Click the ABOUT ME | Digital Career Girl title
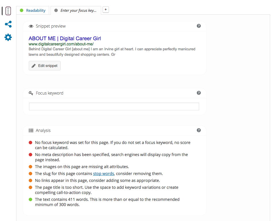Image resolution: width=273 pixels, height=221 pixels. click(65, 38)
